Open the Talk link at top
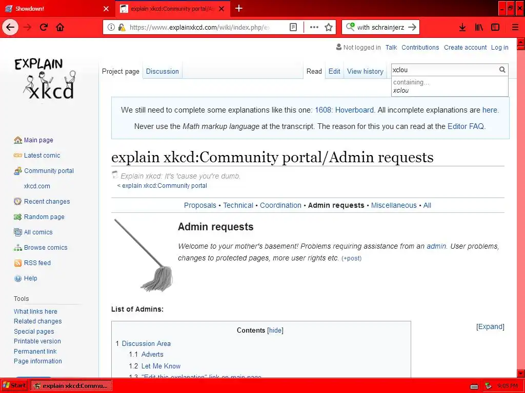 point(391,48)
